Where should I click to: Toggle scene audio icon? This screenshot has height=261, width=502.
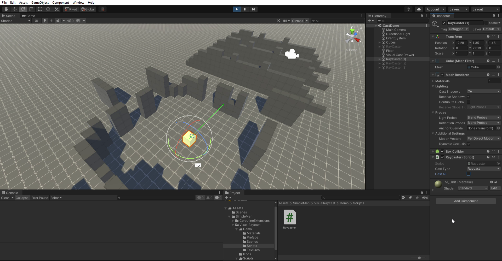pos(52,21)
